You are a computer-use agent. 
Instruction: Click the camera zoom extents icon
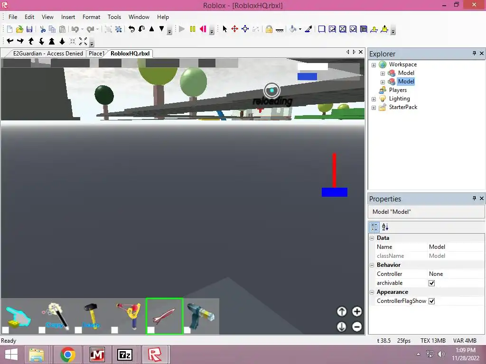tap(83, 41)
